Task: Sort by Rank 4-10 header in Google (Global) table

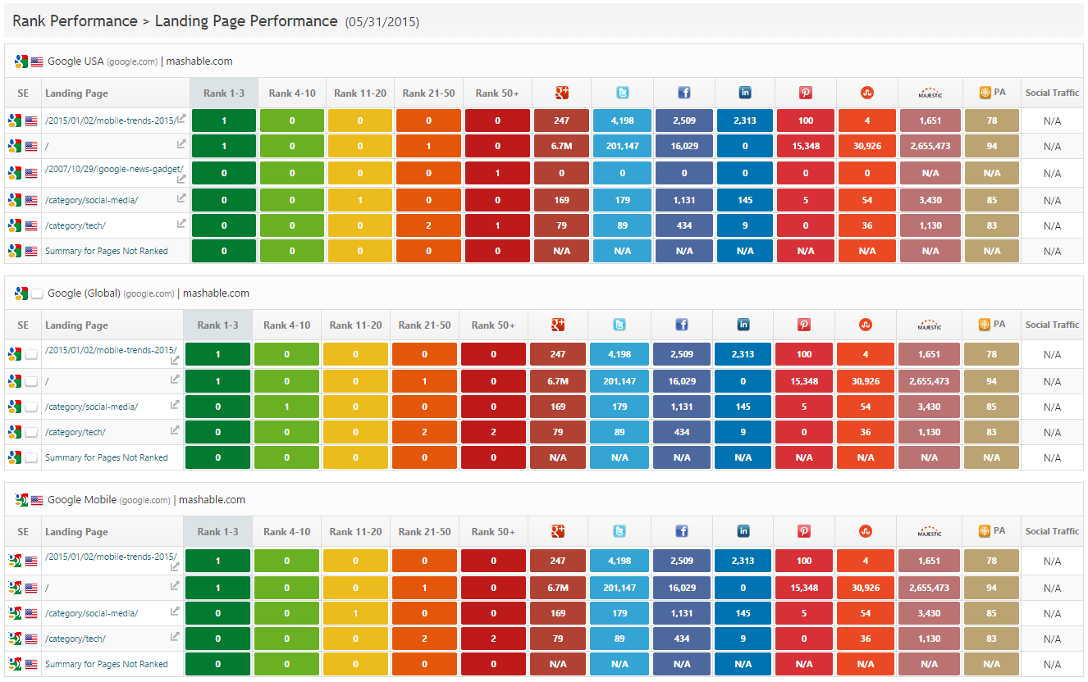Action: click(287, 325)
